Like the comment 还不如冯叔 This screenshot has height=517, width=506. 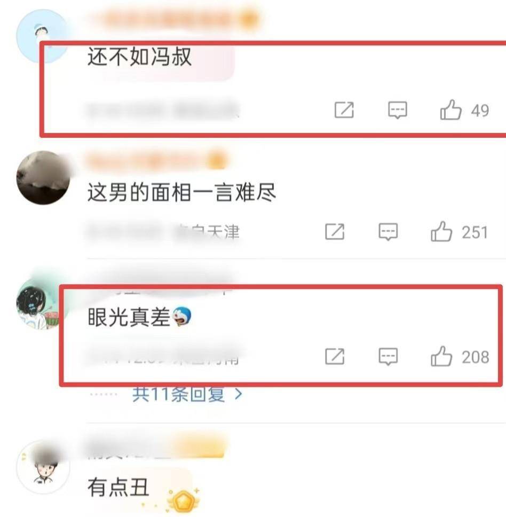(x=450, y=110)
